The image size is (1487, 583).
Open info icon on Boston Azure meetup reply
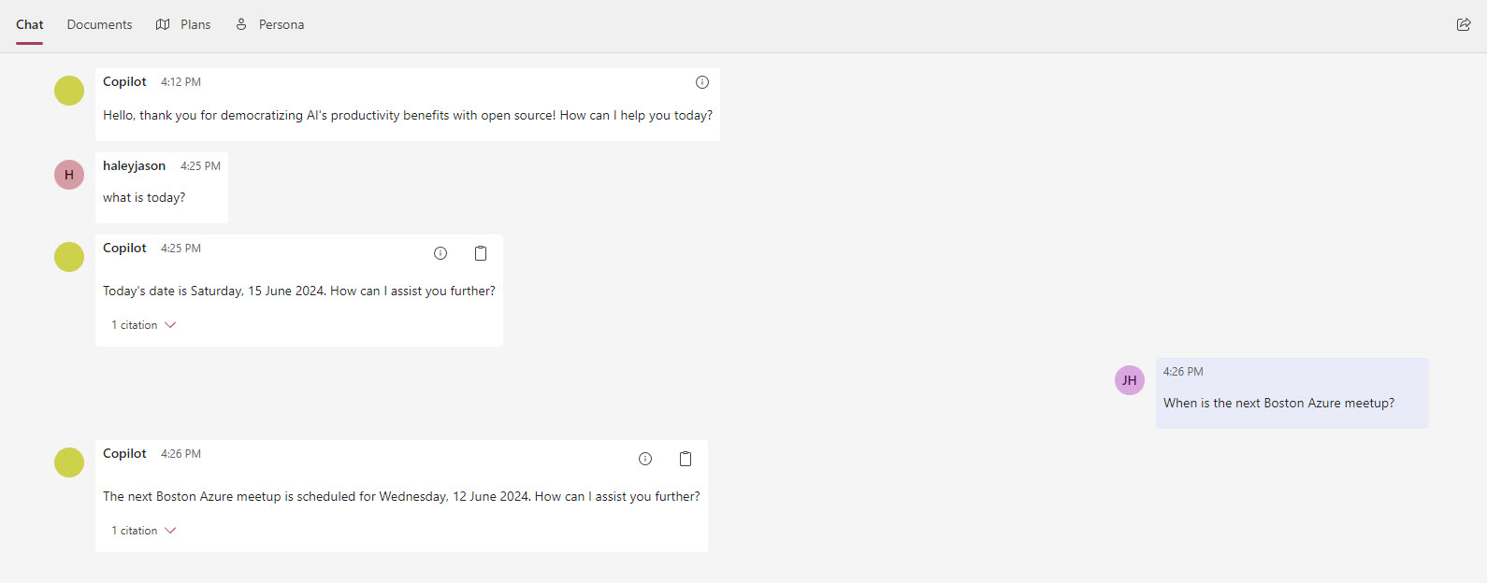(645, 459)
